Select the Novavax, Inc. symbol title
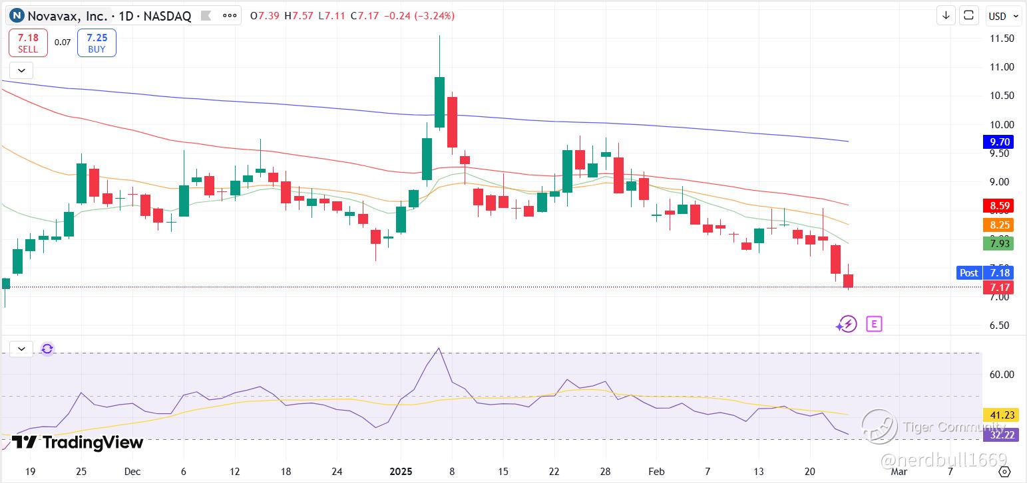The image size is (1027, 483). [67, 16]
